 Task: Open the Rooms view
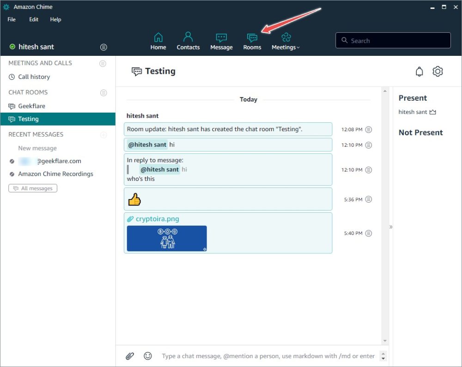point(252,42)
